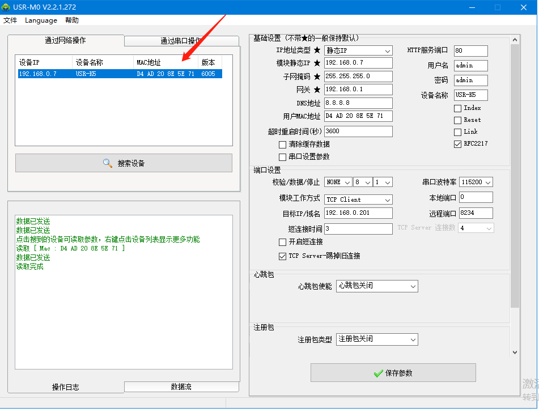
Task: Open the Language menu
Action: (x=41, y=20)
